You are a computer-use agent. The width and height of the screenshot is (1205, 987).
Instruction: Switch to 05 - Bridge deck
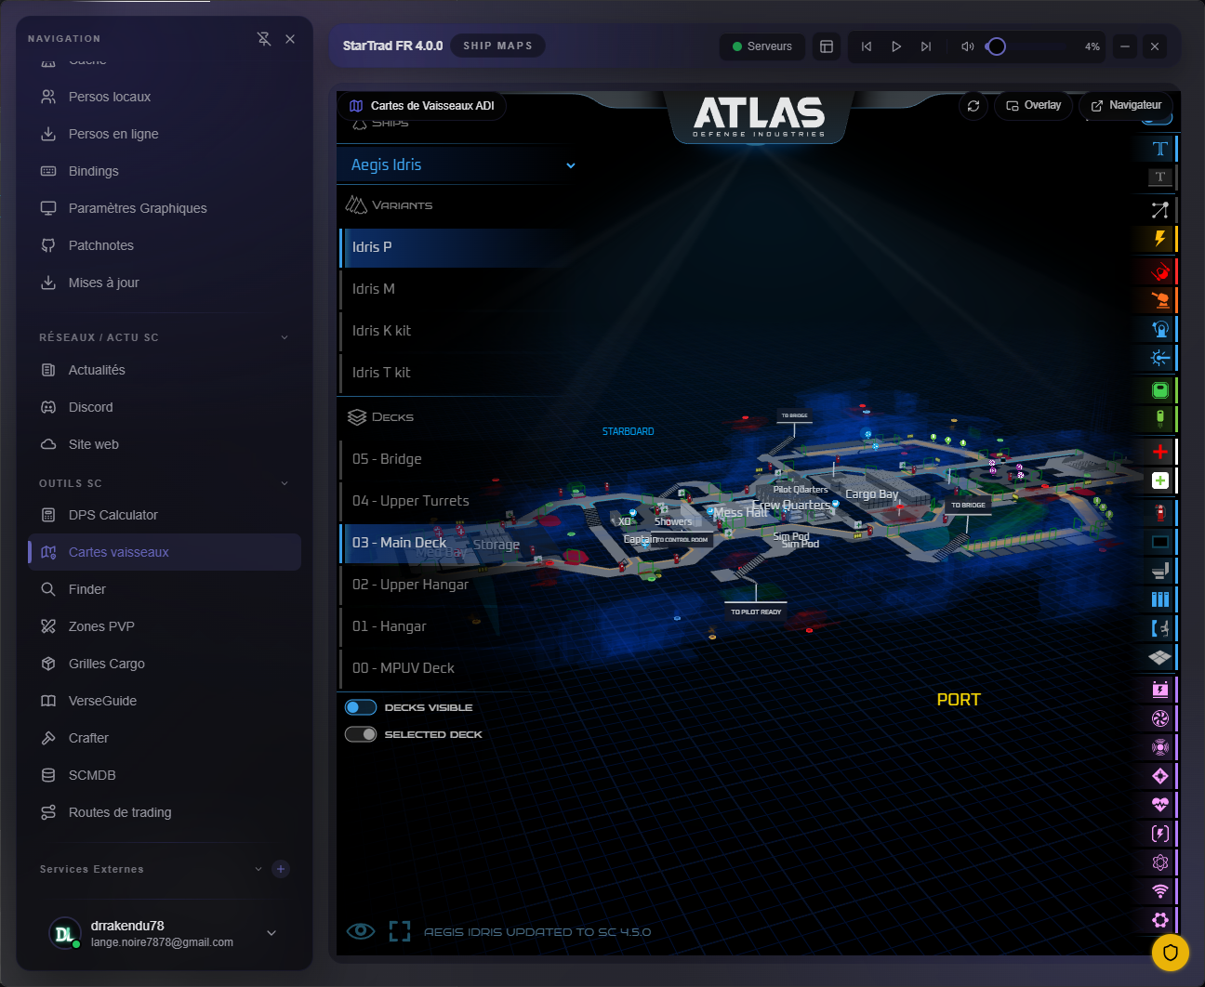387,459
